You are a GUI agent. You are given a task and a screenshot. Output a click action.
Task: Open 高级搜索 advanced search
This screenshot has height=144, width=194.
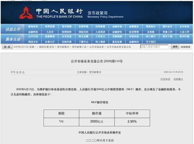[186, 47]
